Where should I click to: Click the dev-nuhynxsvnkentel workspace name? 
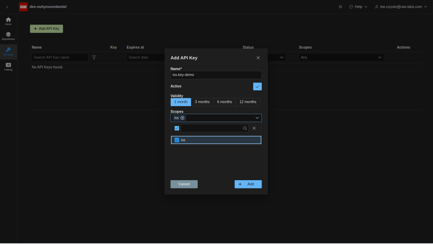(x=48, y=7)
